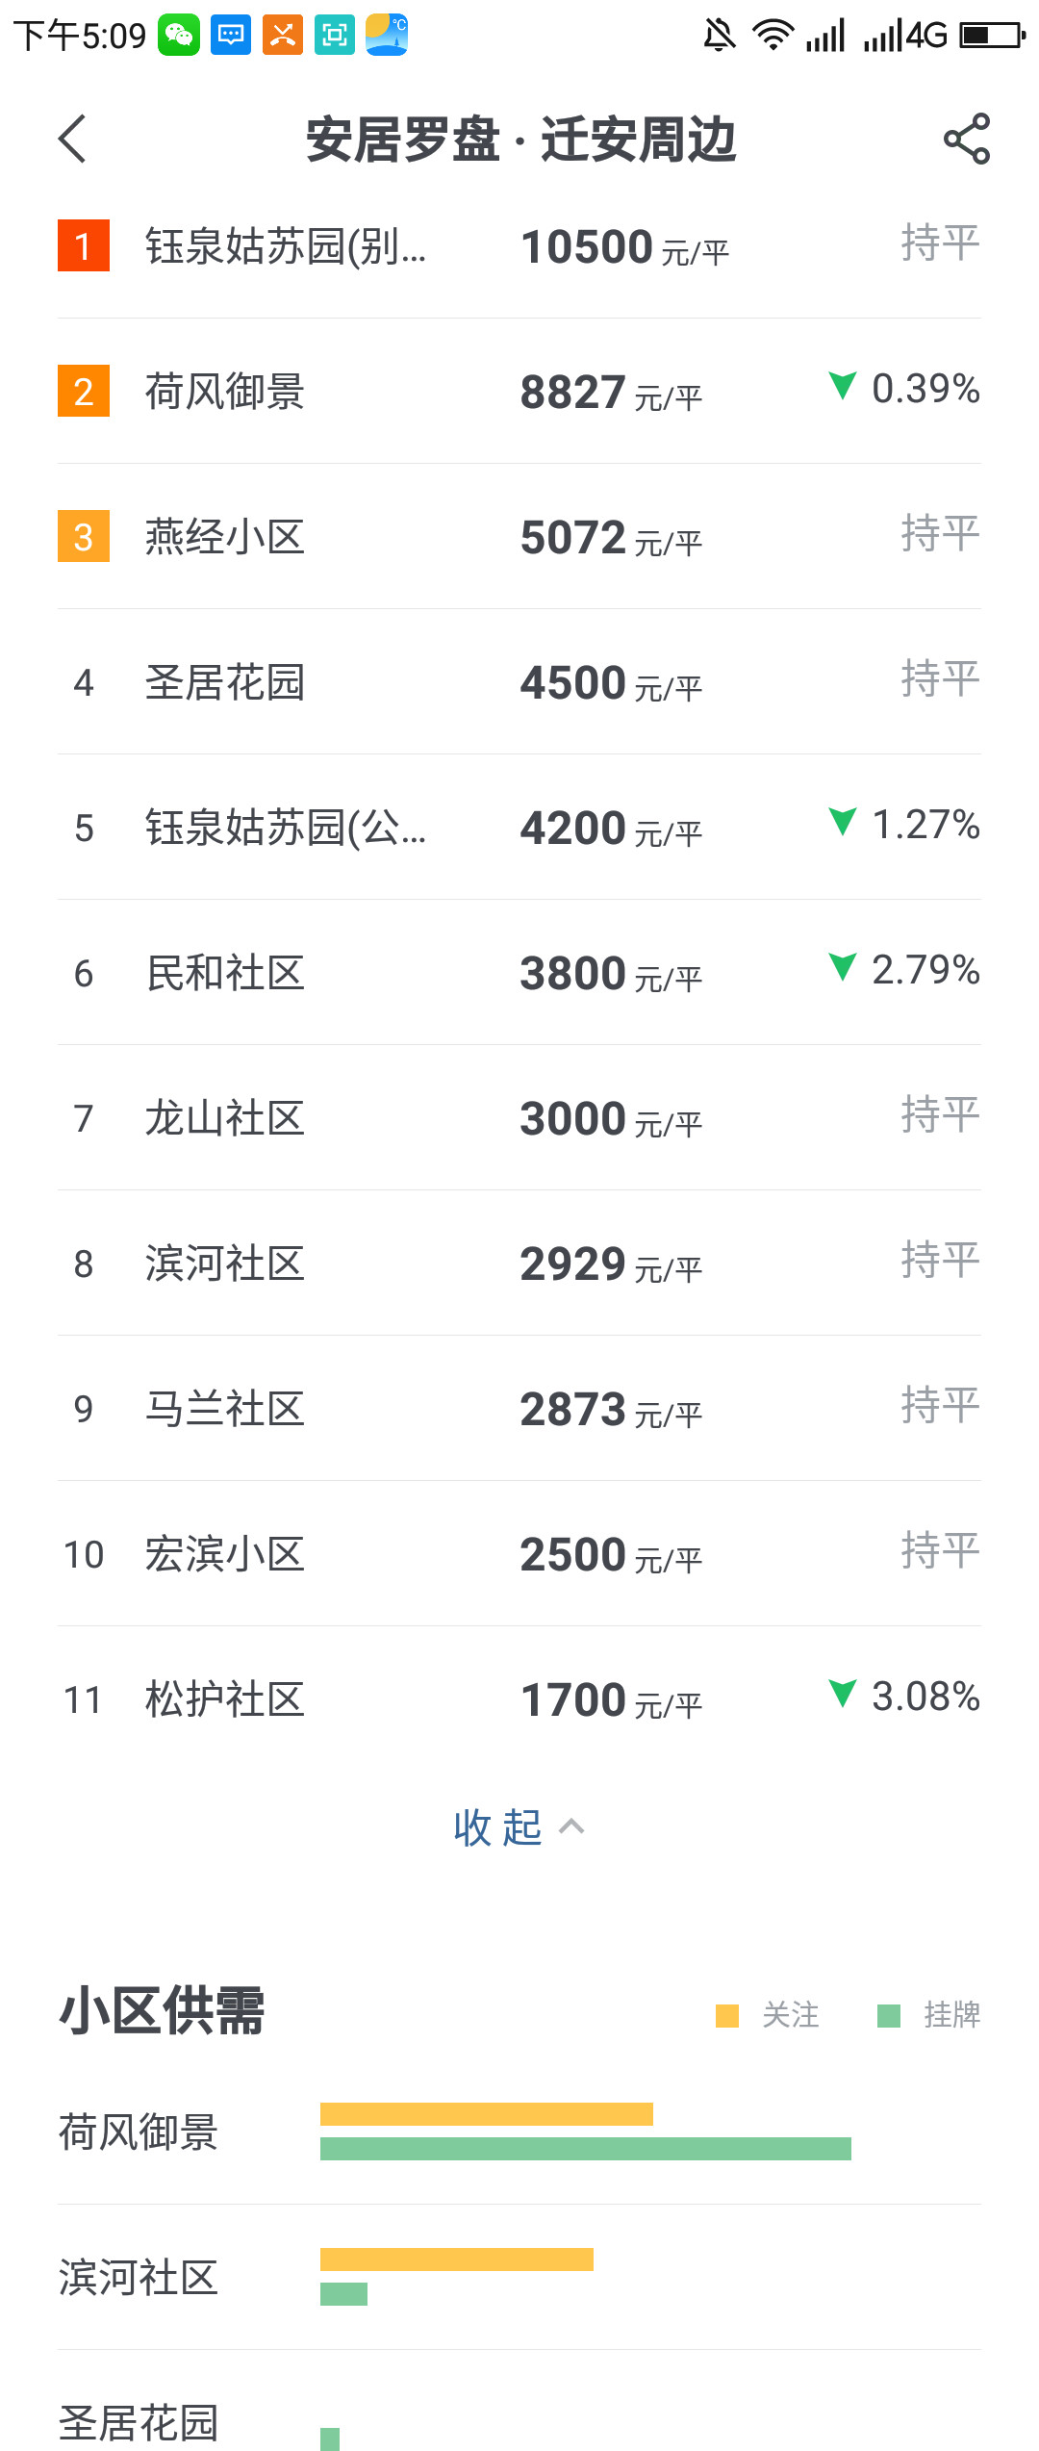Open 民和社区 row
The width and height of the screenshot is (1039, 2451).
tap(225, 973)
